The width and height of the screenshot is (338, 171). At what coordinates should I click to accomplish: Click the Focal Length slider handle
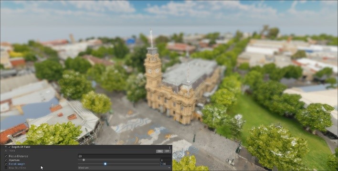pyautogui.click(x=105, y=164)
